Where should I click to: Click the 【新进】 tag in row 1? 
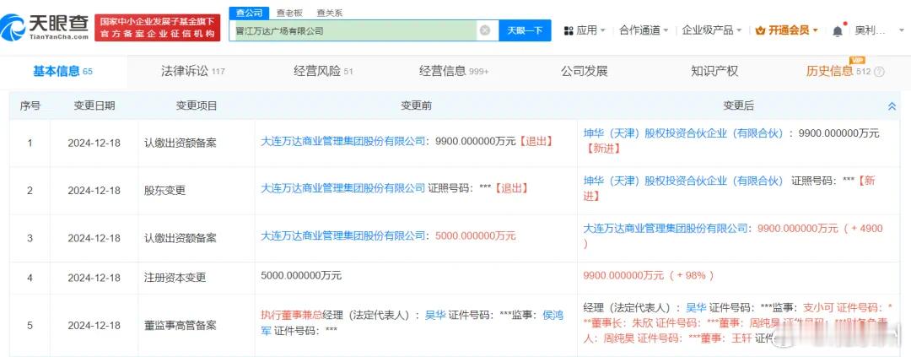pyautogui.click(x=602, y=149)
